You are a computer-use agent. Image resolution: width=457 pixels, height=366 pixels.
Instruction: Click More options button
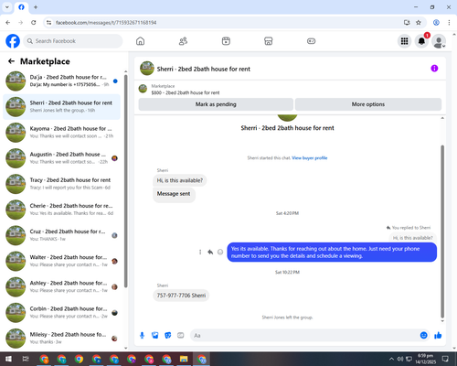pyautogui.click(x=368, y=104)
